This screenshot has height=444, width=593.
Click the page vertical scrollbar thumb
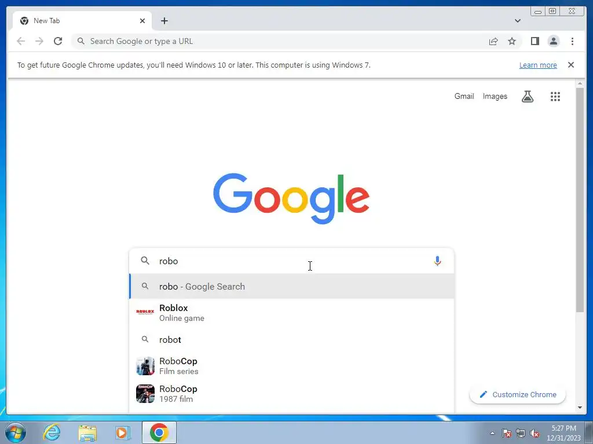pos(580,200)
